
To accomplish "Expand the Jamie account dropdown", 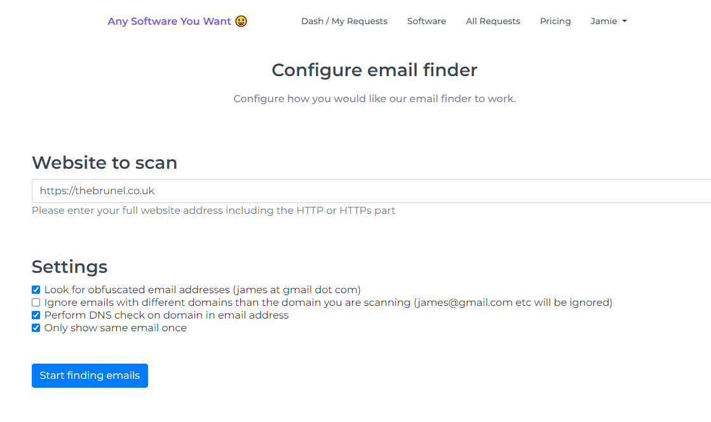I will [x=609, y=22].
